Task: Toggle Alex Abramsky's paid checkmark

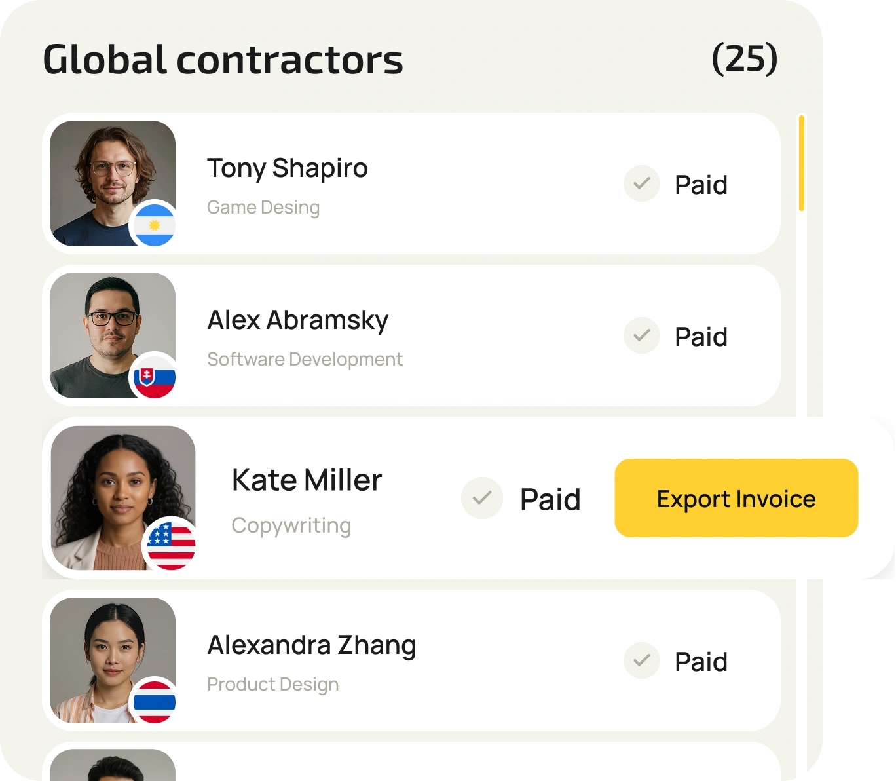Action: point(642,335)
